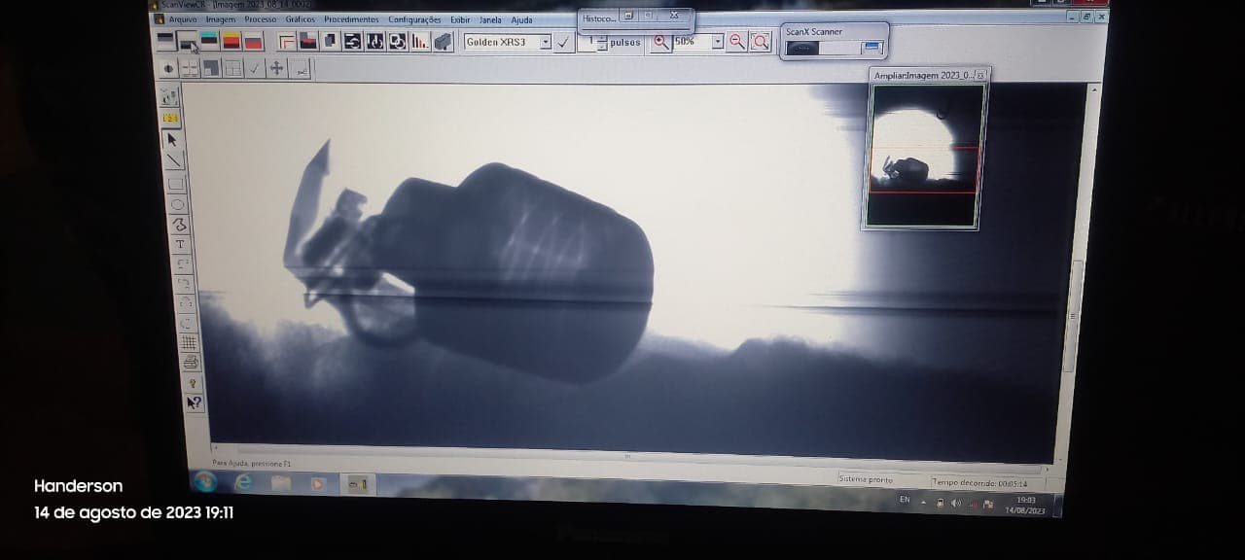Image resolution: width=1245 pixels, height=560 pixels.
Task: Toggle the checkmark in second toolbar row
Action: [255, 68]
